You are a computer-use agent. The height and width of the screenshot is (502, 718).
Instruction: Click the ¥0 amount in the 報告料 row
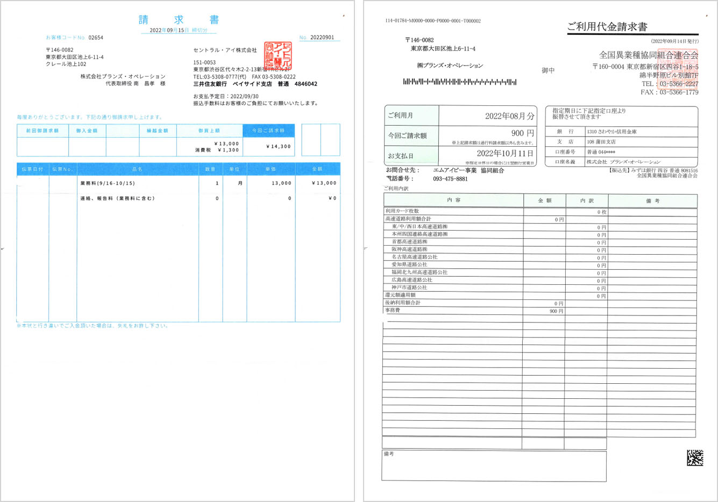pos(332,198)
